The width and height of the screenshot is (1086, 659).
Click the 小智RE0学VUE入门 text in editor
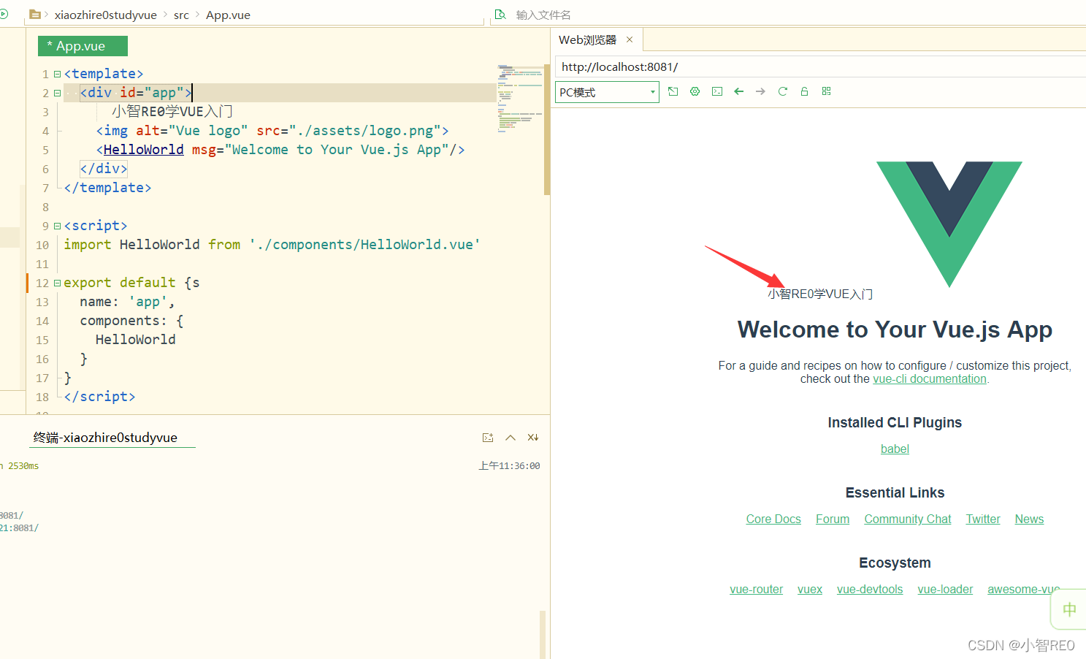pyautogui.click(x=172, y=112)
